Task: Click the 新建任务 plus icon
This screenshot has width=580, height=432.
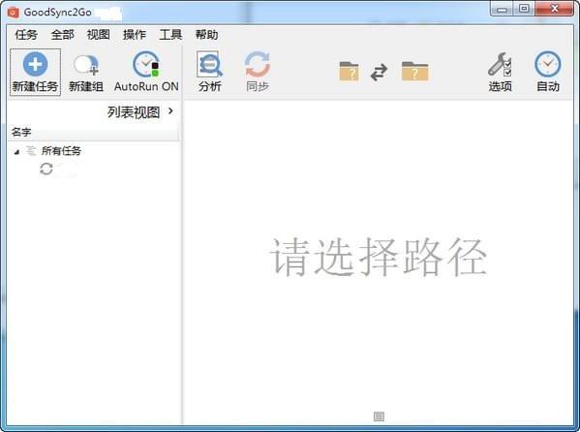Action: click(x=35, y=64)
